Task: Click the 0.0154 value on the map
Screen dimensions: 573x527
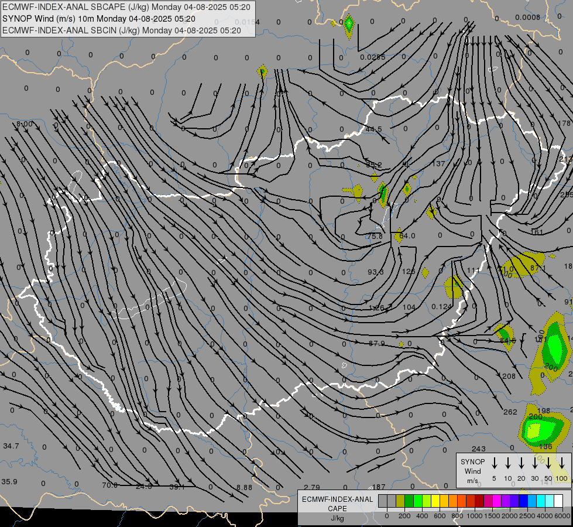Action: point(248,22)
